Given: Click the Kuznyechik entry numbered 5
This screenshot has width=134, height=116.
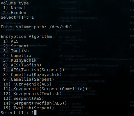Looking at the screenshot, I should 20,60.
